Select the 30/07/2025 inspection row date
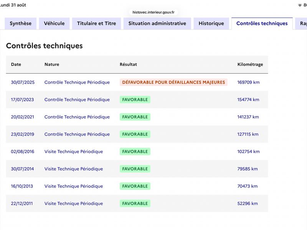The image size is (307, 230). pyautogui.click(x=23, y=82)
